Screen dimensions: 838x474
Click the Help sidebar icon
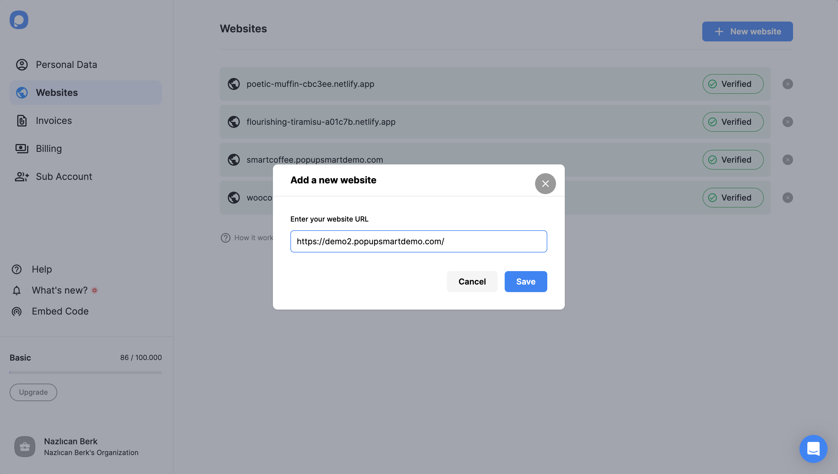click(17, 269)
